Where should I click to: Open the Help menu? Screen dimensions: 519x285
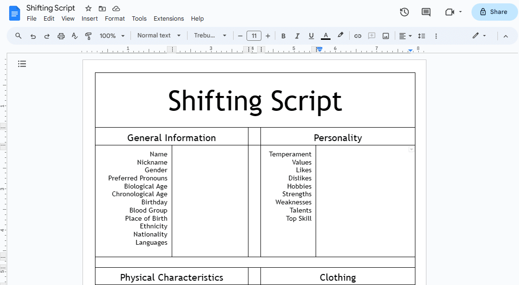coord(197,19)
